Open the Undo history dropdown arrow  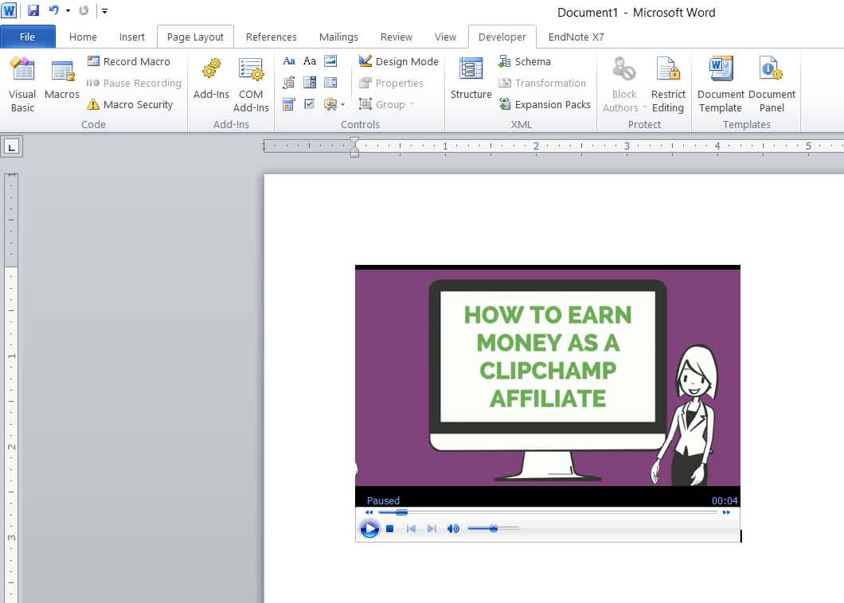(x=68, y=10)
